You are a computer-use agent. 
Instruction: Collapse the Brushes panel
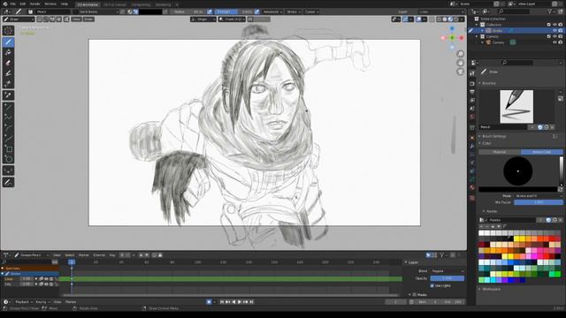489,83
